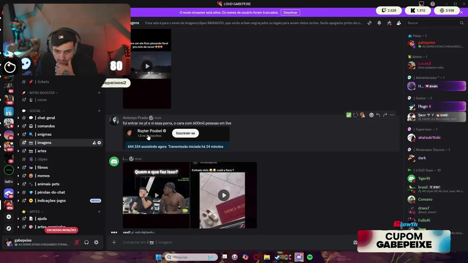Add reaction emoji on hovered message
This screenshot has width=468, height=263.
[371, 115]
